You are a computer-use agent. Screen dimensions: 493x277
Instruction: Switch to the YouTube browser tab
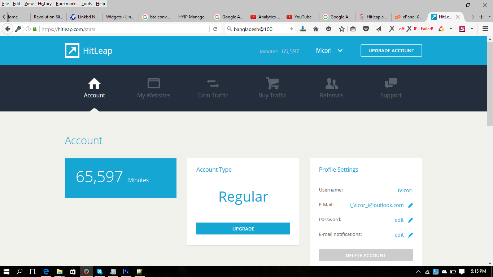301,17
